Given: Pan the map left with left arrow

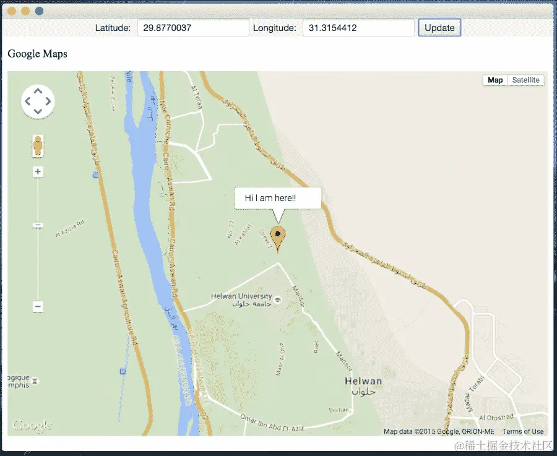Looking at the screenshot, I should click(27, 101).
